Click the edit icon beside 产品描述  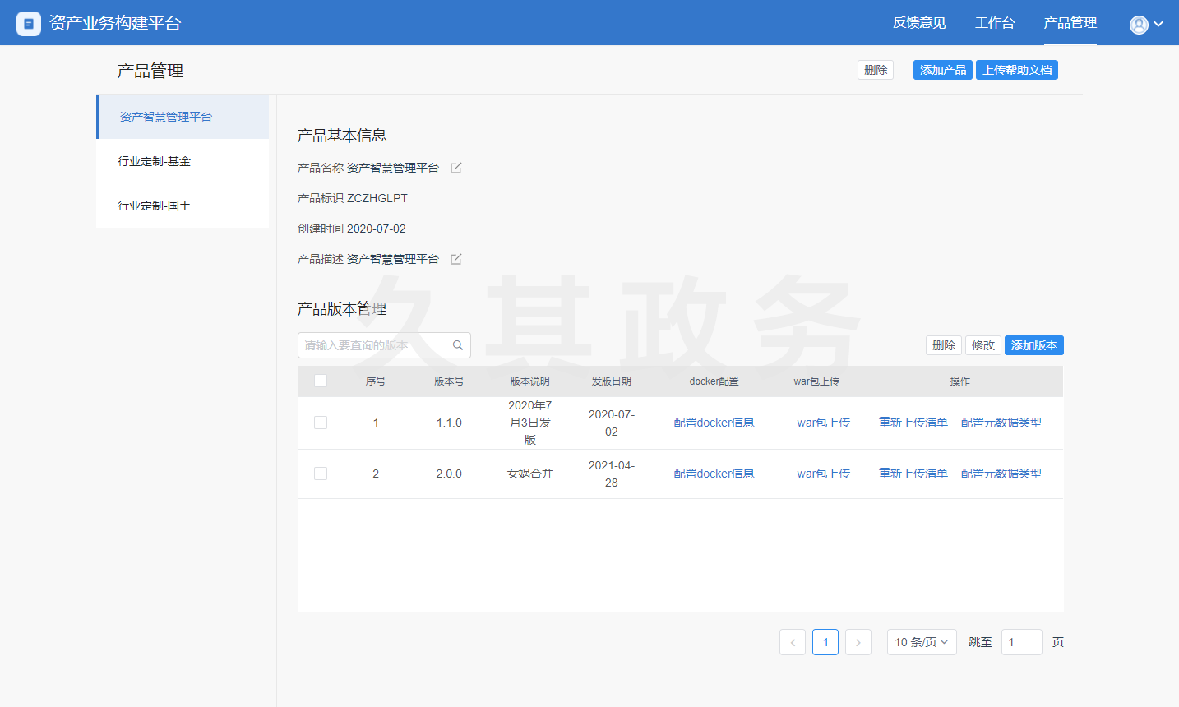click(456, 259)
